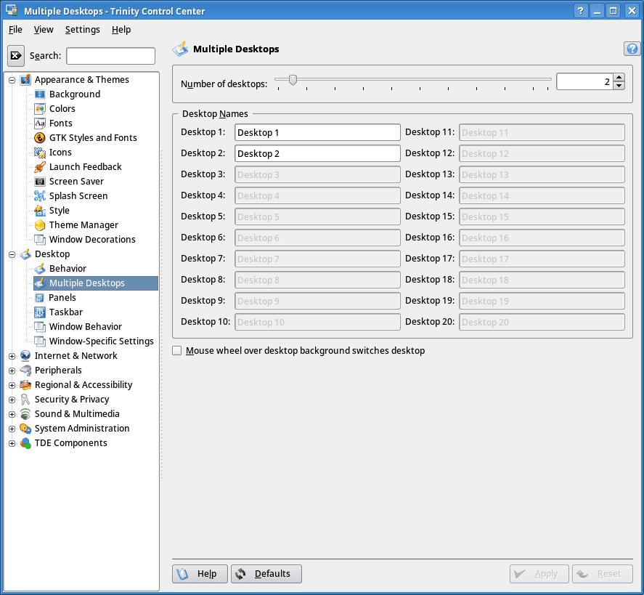
Task: Enable mouse wheel switches desktop checkbox
Action: click(176, 350)
